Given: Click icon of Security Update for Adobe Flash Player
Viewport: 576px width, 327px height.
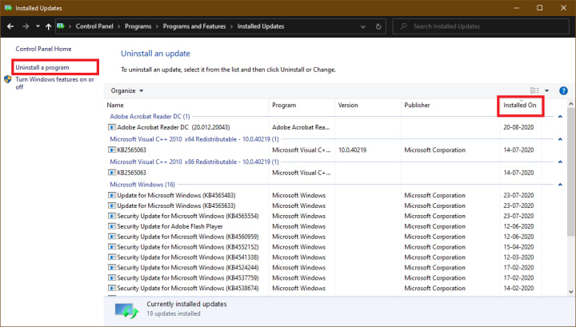Looking at the screenshot, I should pyautogui.click(x=112, y=226).
